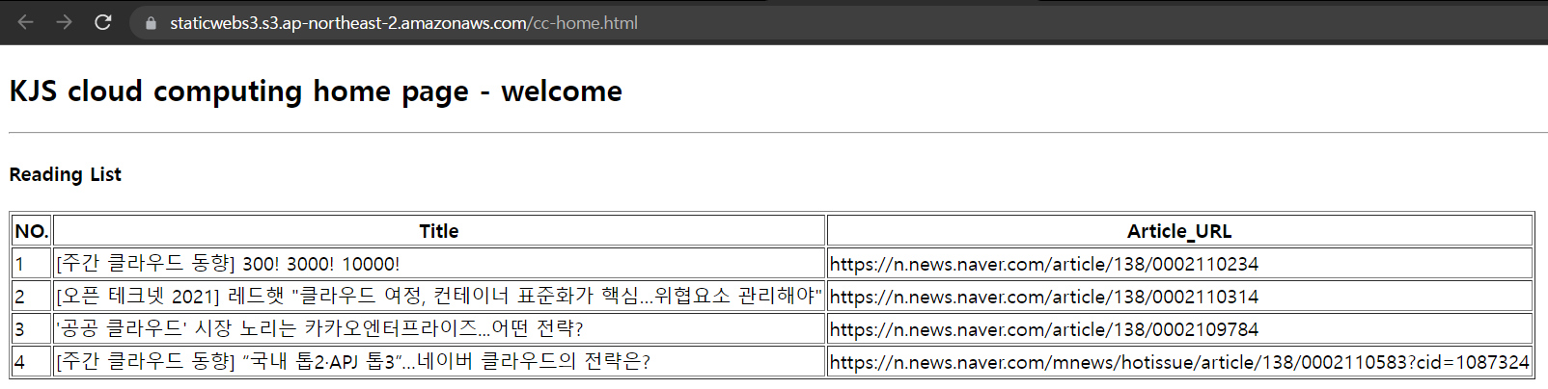Select title '[주간 클라우드 동향] 300! 3000! 10000!'
This screenshot has height=389, width=1548.
pos(228,264)
